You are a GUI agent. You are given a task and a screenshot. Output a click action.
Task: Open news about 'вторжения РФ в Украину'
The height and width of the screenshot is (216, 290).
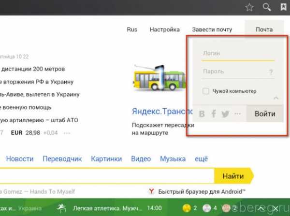coord(37,82)
